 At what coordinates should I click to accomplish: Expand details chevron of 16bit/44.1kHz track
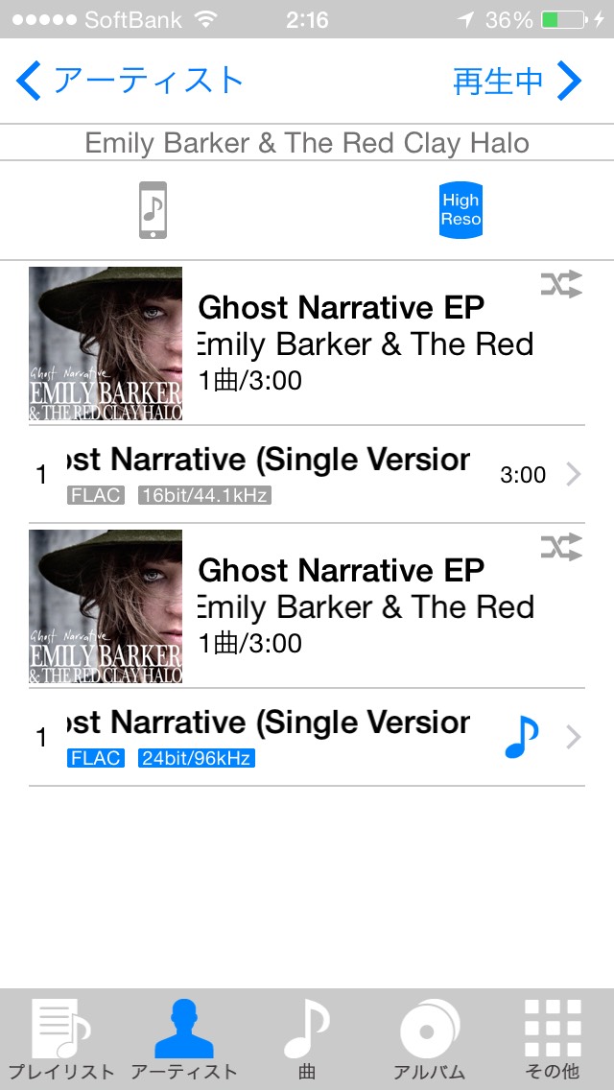tap(573, 475)
